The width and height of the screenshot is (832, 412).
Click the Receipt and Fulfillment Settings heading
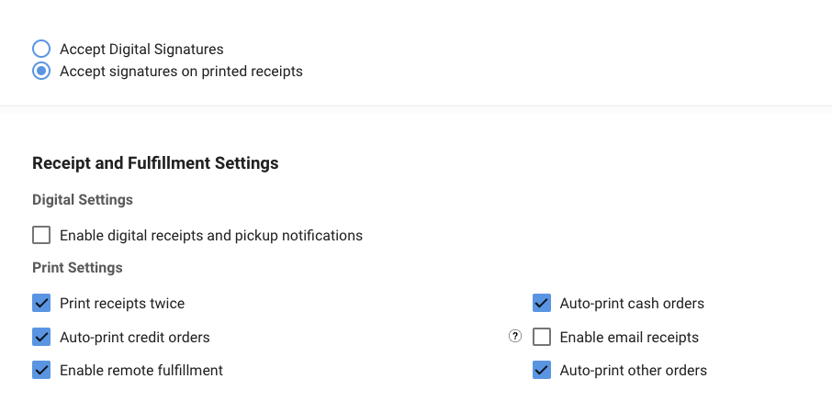[155, 163]
